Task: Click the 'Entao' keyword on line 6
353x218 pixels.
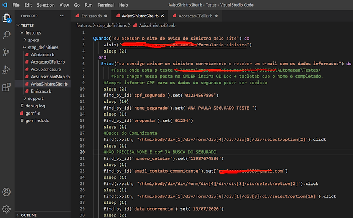Action: [x=107, y=64]
